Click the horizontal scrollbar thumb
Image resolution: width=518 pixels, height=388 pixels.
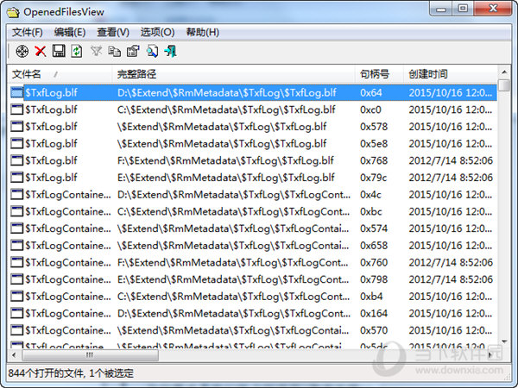coord(90,355)
